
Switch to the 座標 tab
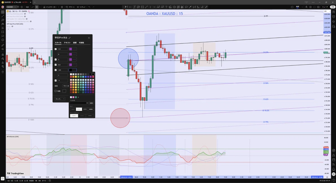75,43
